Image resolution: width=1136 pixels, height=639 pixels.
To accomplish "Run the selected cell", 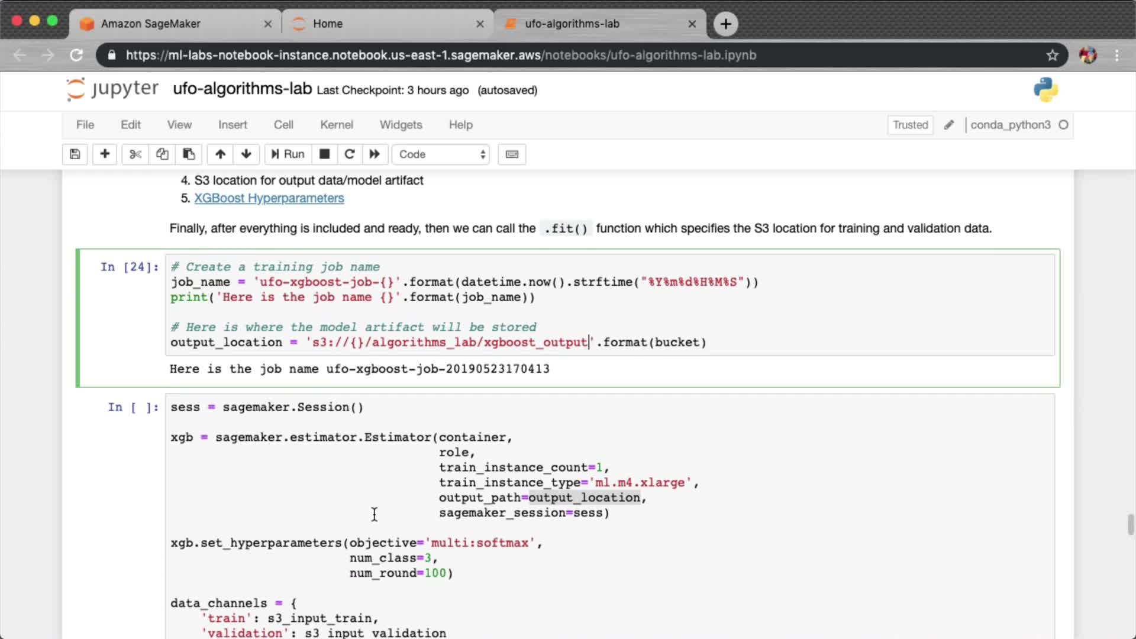I will click(x=288, y=154).
